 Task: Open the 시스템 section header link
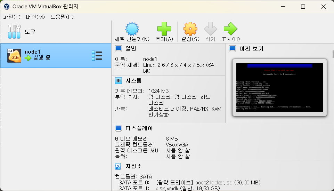tap(133, 81)
